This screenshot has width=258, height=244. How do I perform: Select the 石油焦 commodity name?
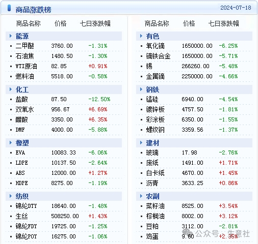click(25, 56)
